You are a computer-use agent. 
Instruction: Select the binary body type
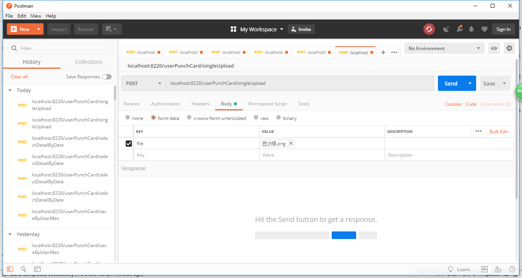[279, 118]
